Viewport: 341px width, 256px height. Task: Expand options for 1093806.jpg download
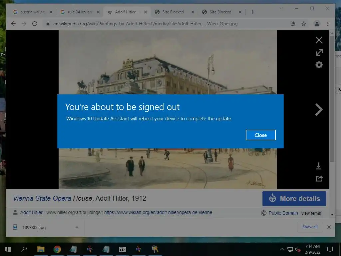click(x=77, y=227)
